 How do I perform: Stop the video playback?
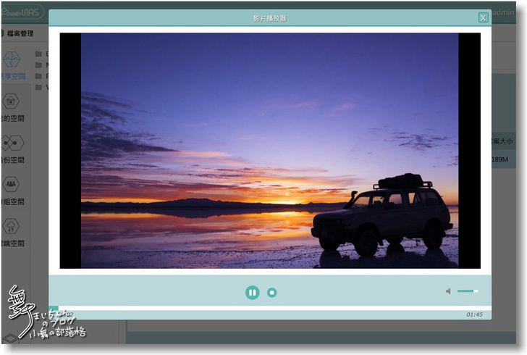(272, 293)
